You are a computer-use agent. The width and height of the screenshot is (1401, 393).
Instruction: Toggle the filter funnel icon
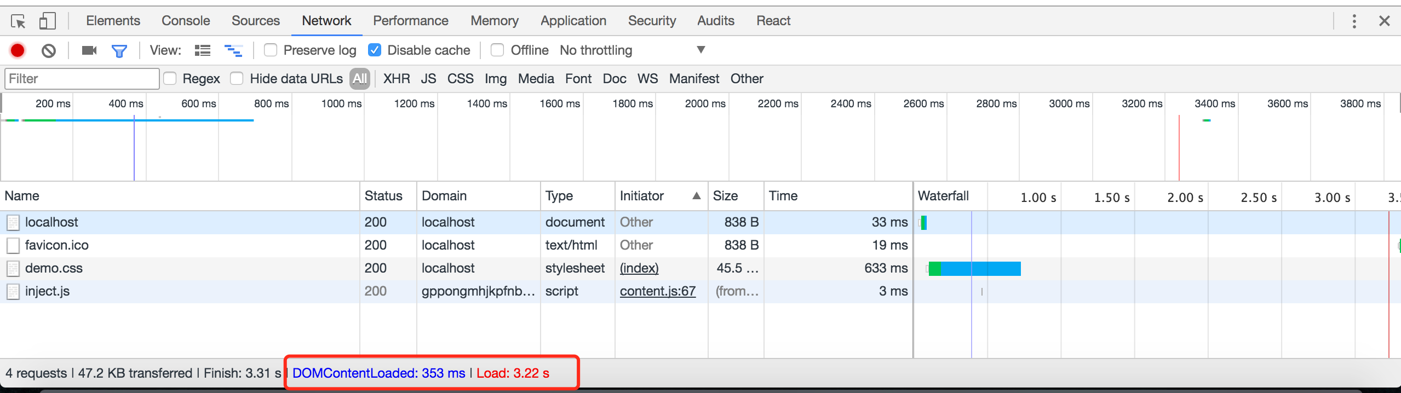coord(119,51)
